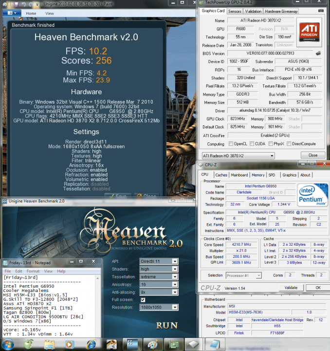This screenshot has width=330, height=351.
Task: Click the CPU-Z title bar icon
Action: (x=201, y=165)
